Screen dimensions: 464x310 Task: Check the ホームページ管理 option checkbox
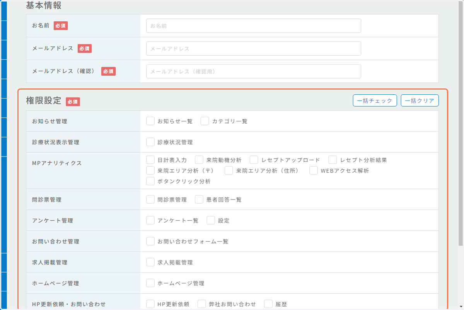point(150,283)
